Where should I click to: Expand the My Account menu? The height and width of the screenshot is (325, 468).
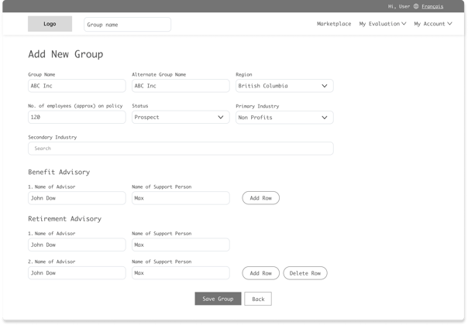click(x=433, y=24)
